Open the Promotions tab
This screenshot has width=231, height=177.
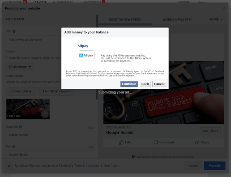[94, 2]
